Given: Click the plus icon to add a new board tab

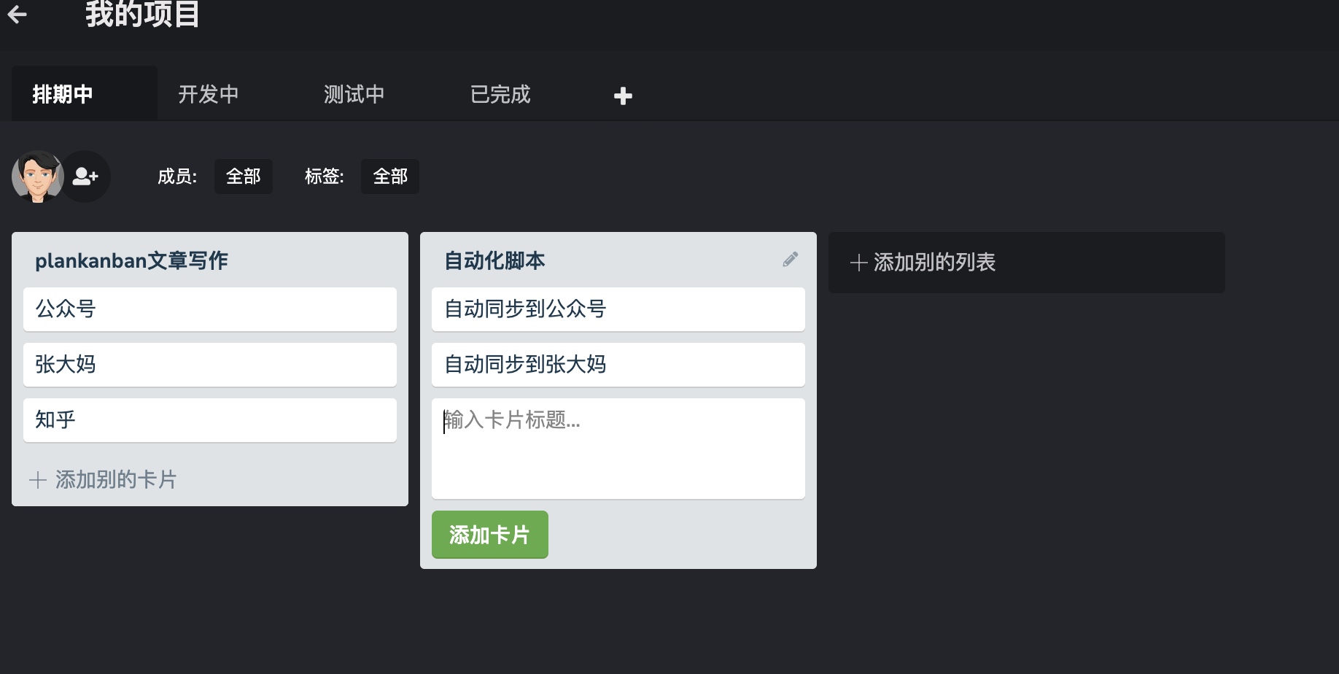Looking at the screenshot, I should [x=623, y=95].
